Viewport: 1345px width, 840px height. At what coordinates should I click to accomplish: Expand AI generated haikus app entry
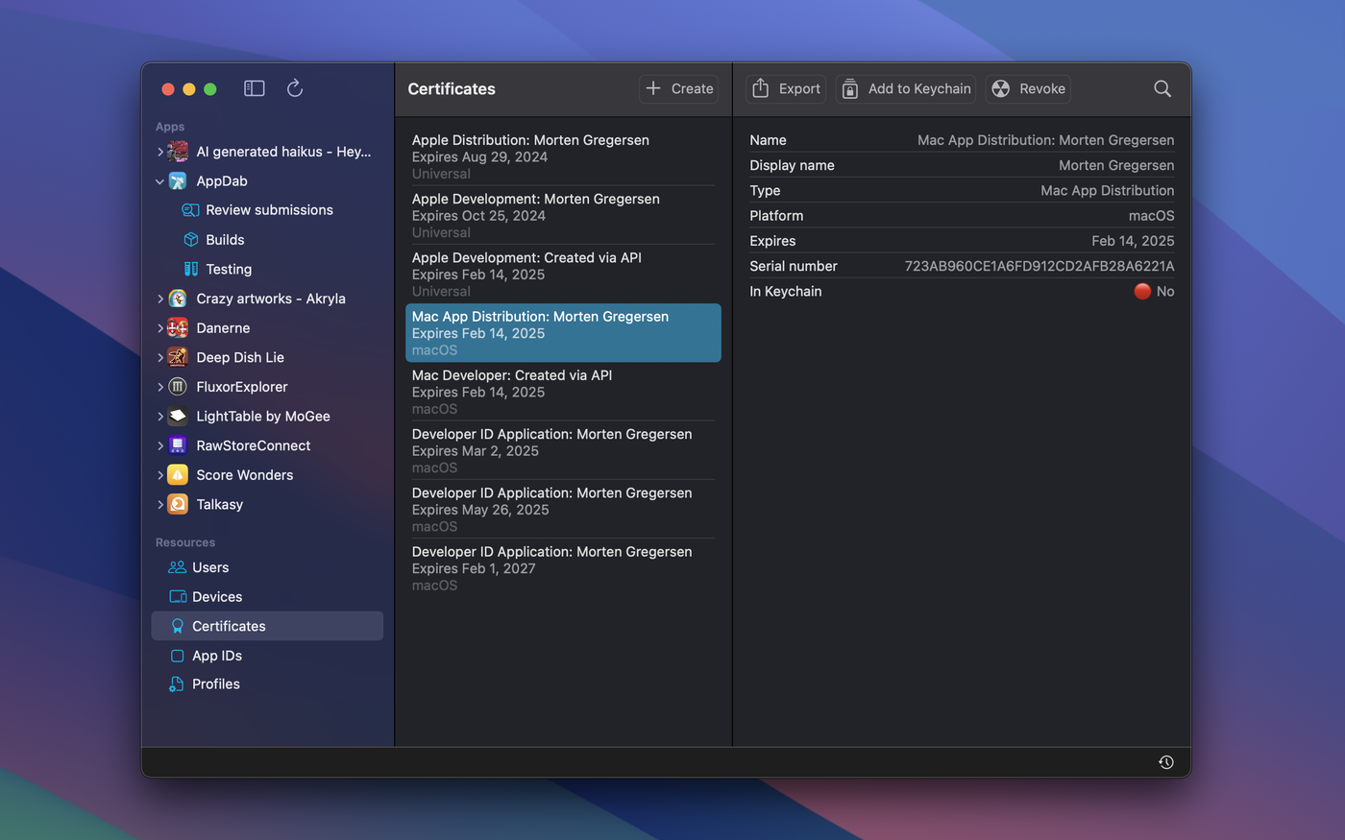[159, 152]
